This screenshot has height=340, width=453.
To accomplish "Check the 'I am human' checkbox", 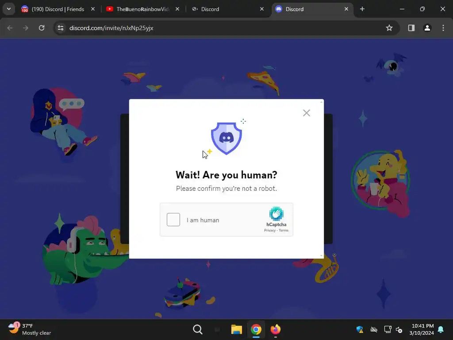I will (x=173, y=220).
